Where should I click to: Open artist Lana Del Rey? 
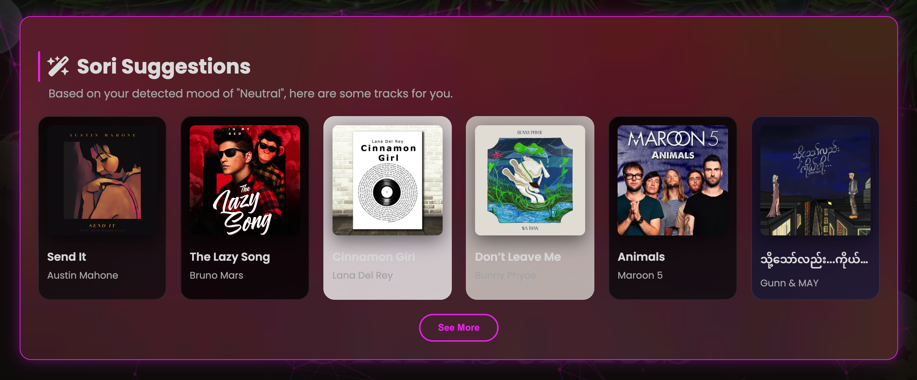(x=362, y=275)
